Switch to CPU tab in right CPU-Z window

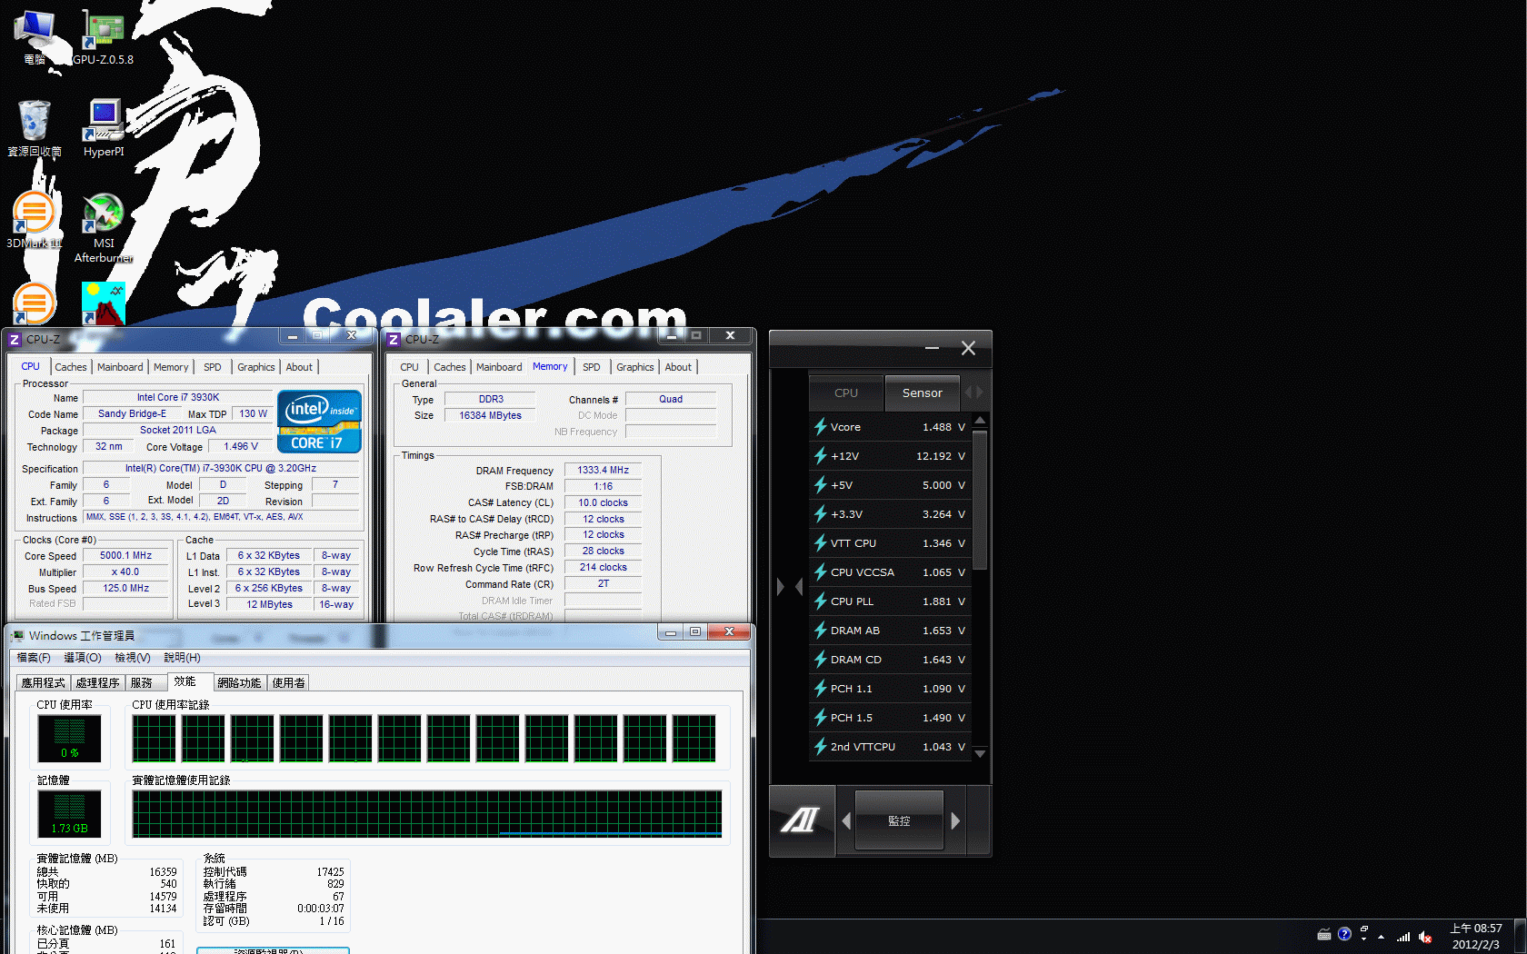pos(409,367)
